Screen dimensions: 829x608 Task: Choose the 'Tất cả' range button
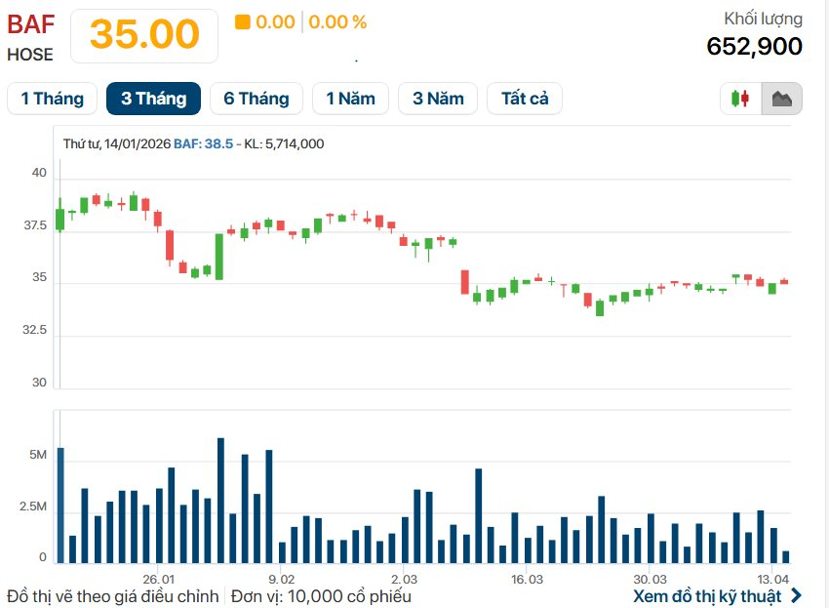tap(524, 98)
